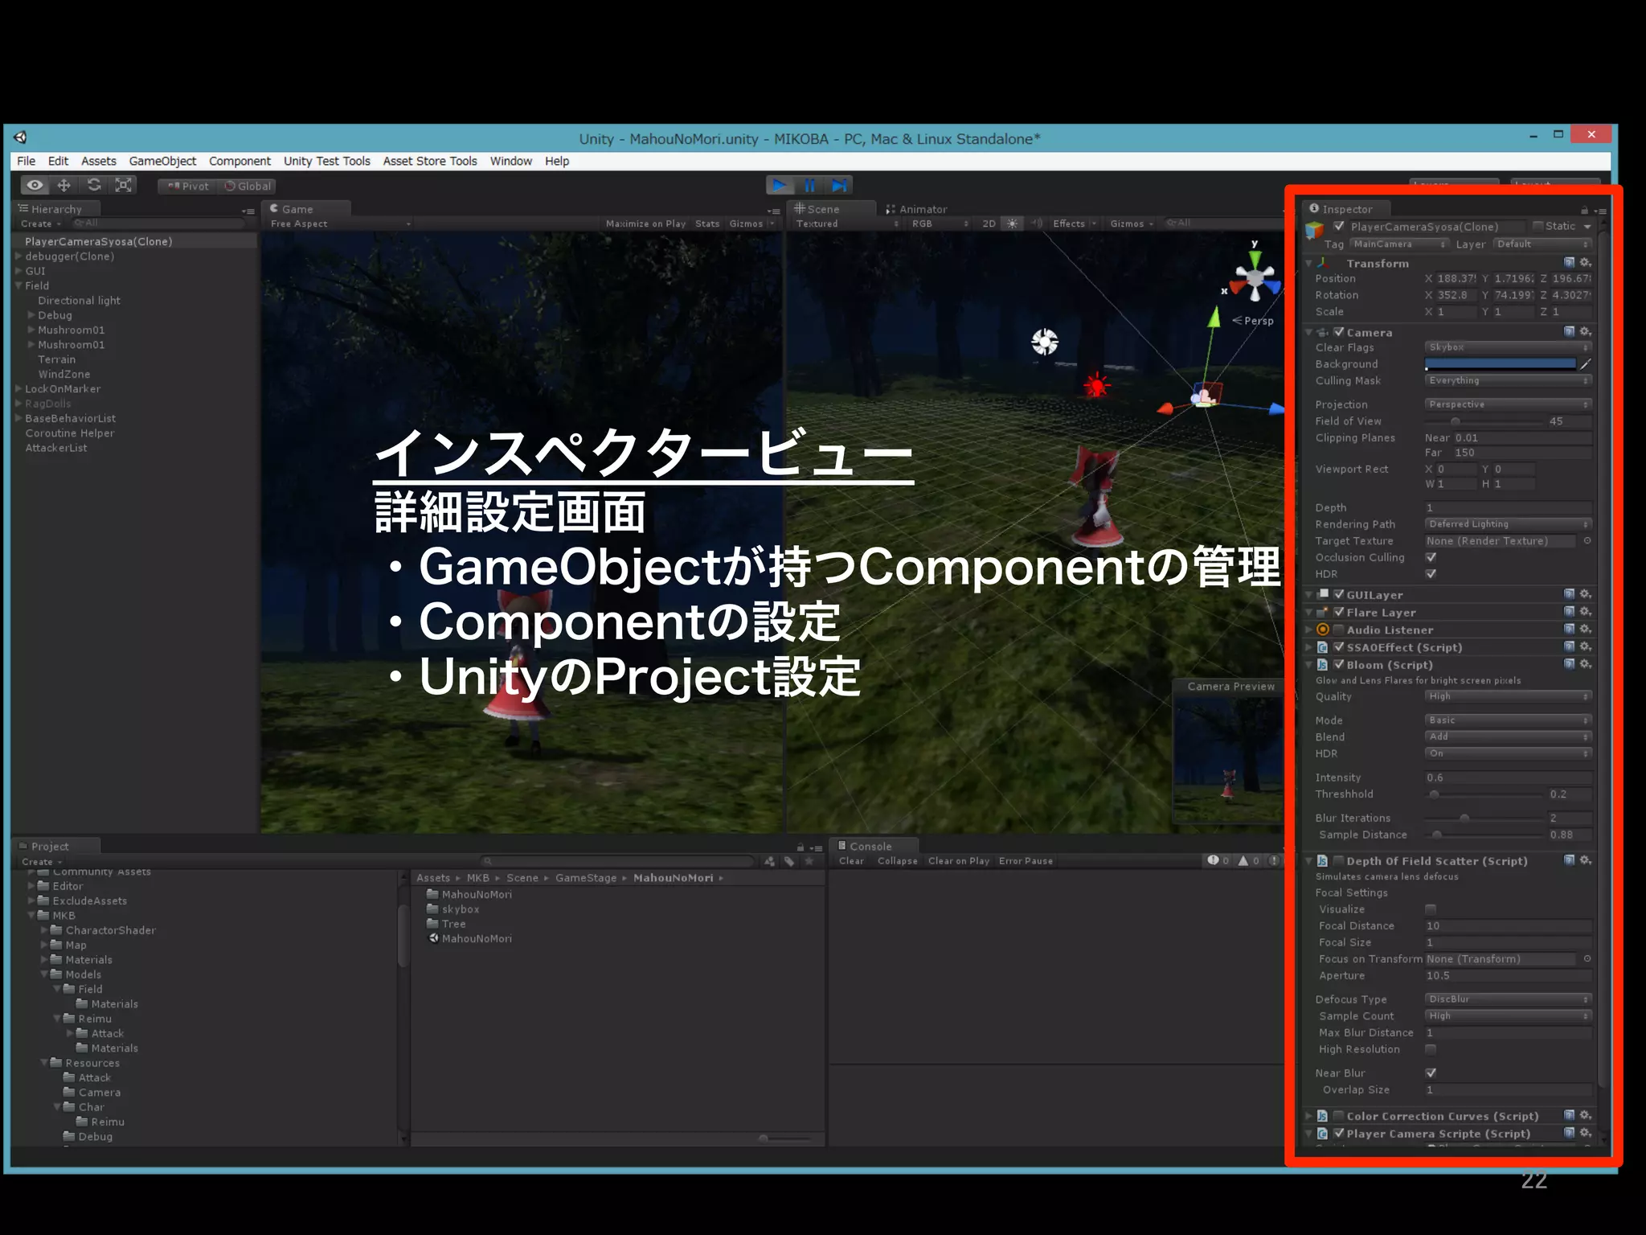Viewport: 1646px width, 1235px height.
Task: Open Audio Listener gear menu
Action: pyautogui.click(x=1585, y=630)
